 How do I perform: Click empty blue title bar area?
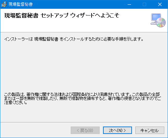(78, 4)
